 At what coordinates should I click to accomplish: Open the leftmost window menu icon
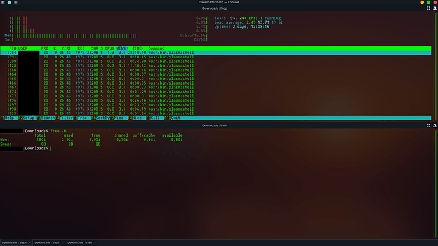tap(3, 3)
